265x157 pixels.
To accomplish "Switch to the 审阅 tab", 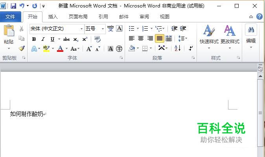I will click(144, 17).
